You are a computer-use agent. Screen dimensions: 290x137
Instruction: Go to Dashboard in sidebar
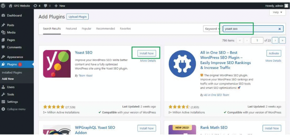[x=14, y=16]
